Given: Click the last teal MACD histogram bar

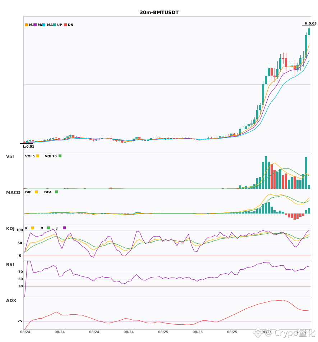Looking at the screenshot, I should point(309,211).
